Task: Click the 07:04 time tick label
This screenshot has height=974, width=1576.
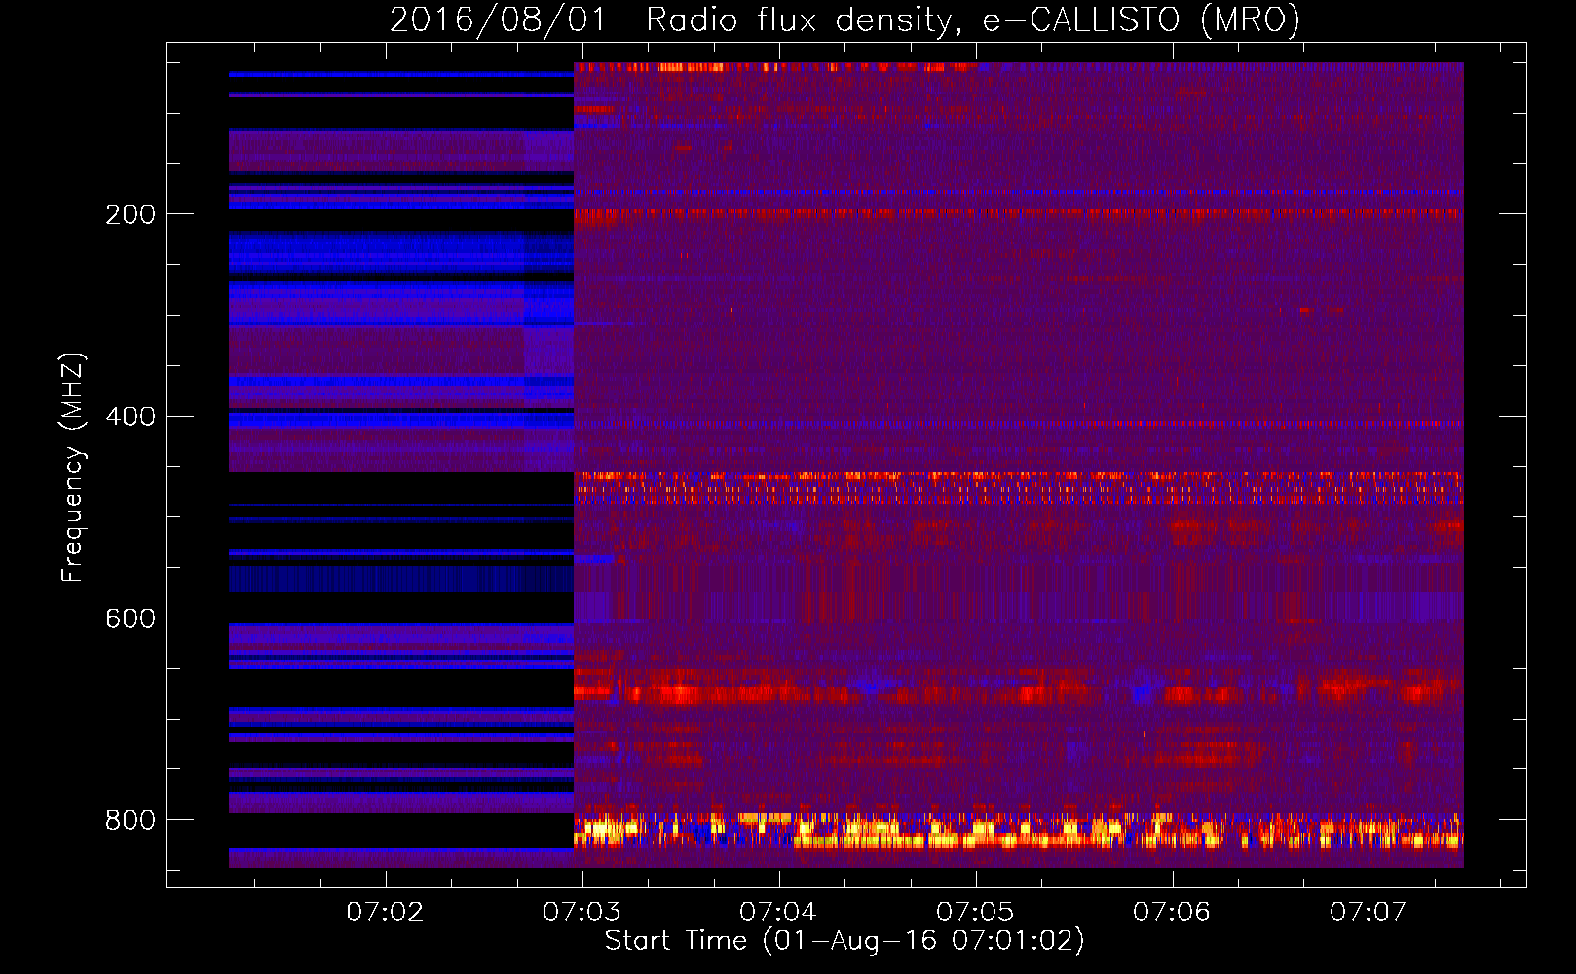Action: click(779, 913)
